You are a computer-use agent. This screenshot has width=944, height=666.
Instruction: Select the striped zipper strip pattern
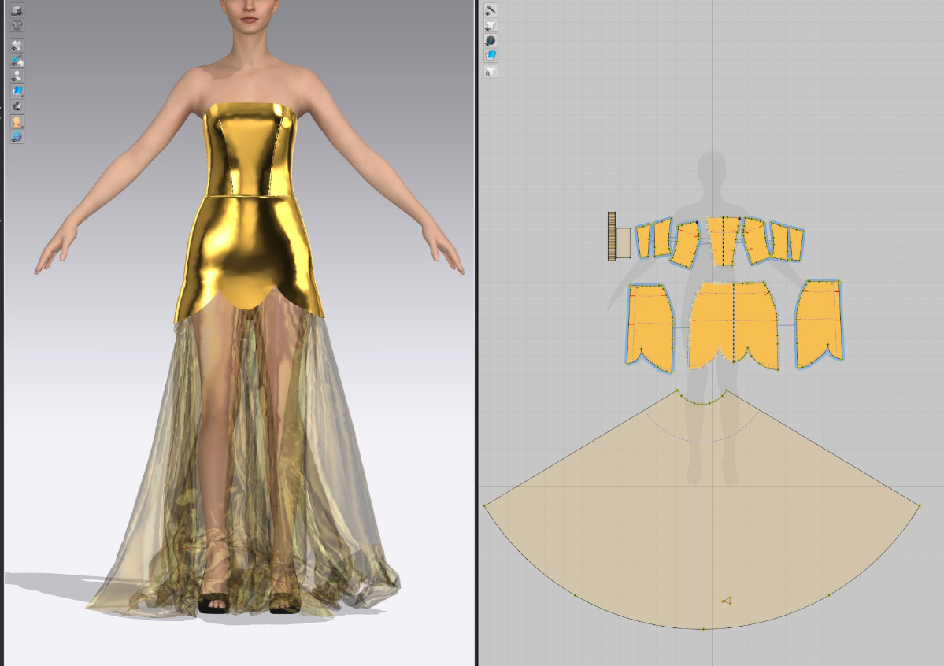pos(611,235)
